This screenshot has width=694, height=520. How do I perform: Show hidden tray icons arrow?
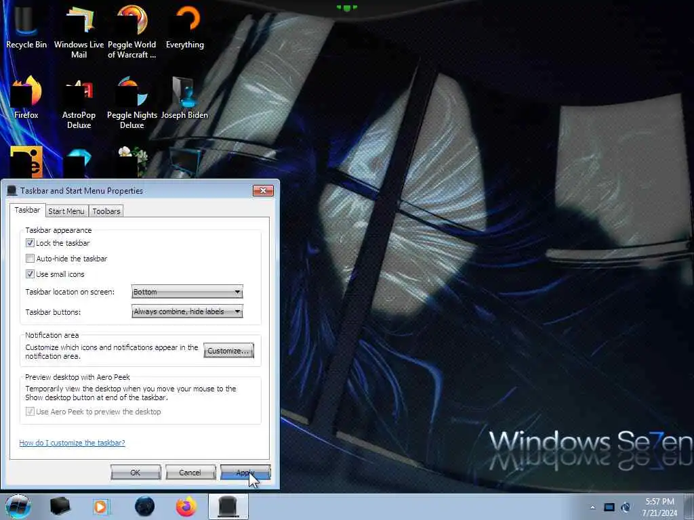(x=592, y=507)
